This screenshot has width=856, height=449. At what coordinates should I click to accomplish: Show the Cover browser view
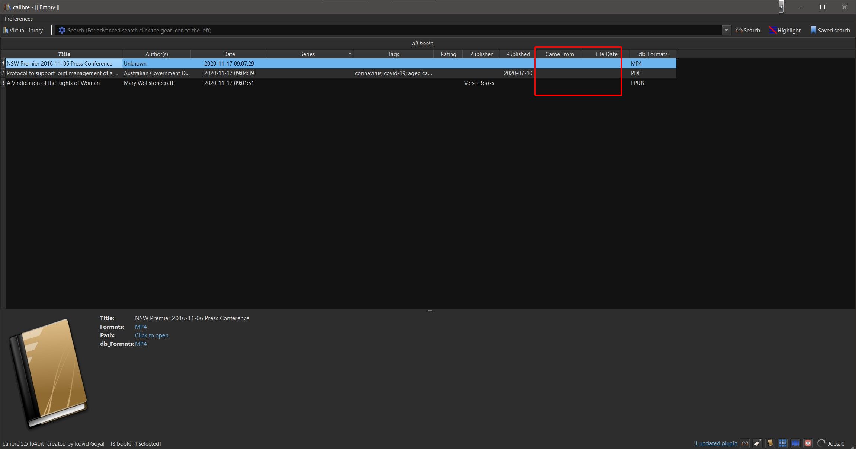coord(795,443)
